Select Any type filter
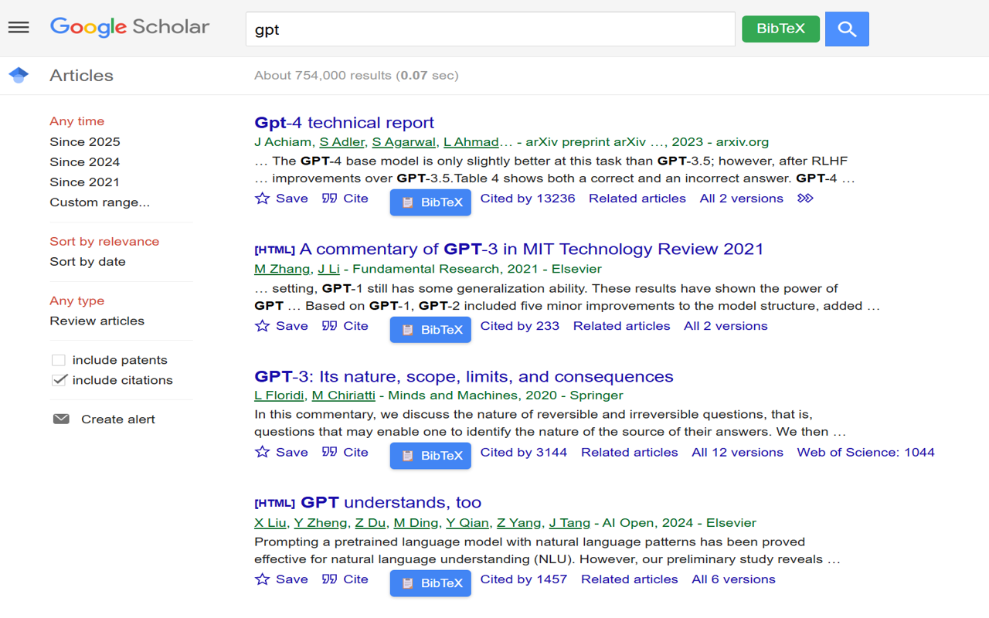989x618 pixels. [x=77, y=301]
